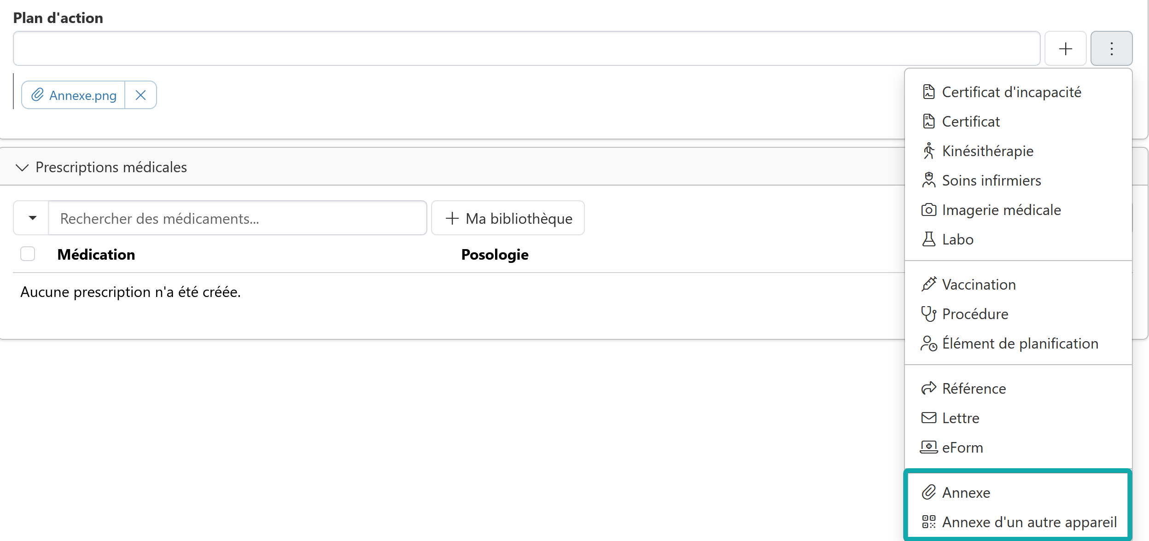Focus the Rechercher des médicaments search field
This screenshot has width=1149, height=541.
tap(238, 218)
